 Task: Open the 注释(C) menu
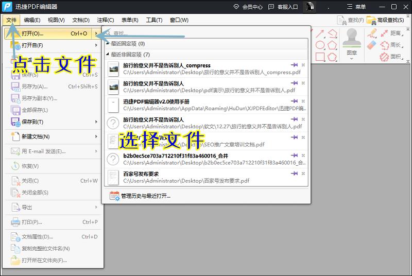(106, 20)
